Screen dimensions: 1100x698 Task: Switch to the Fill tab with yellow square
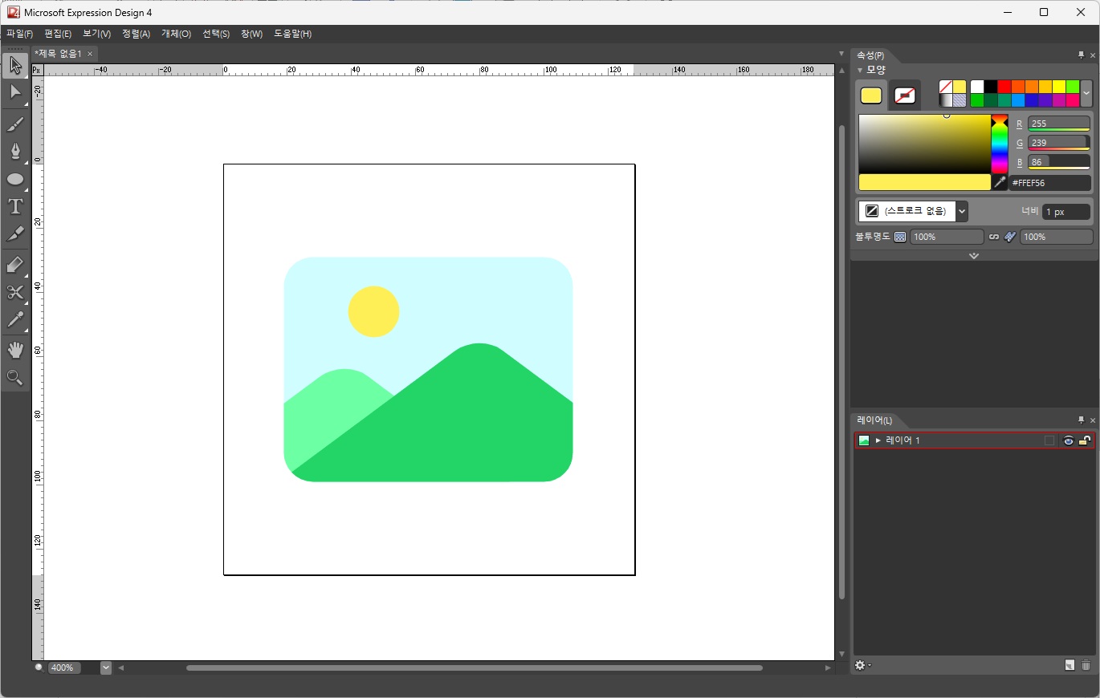click(x=871, y=95)
